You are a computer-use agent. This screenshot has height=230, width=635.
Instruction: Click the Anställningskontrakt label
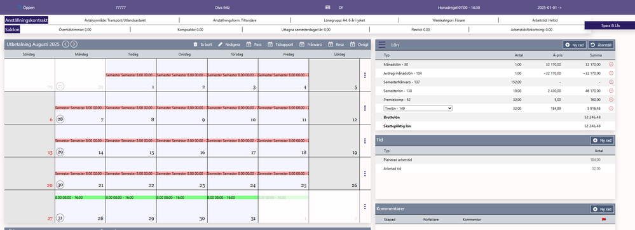(27, 20)
